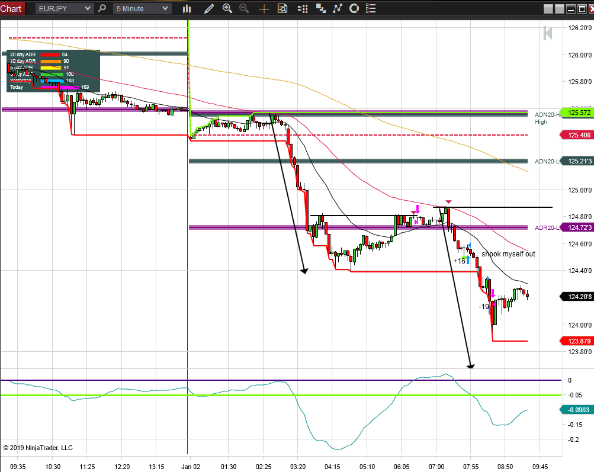The image size is (594, 472).
Task: Select the pencil drawing tools
Action: coord(208,9)
